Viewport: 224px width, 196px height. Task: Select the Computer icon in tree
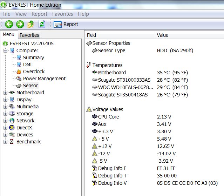click(12, 50)
